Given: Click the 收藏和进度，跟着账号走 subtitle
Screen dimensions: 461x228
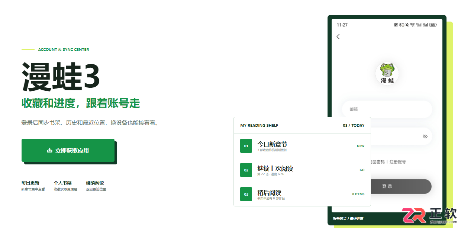Looking at the screenshot, I should coord(81,103).
